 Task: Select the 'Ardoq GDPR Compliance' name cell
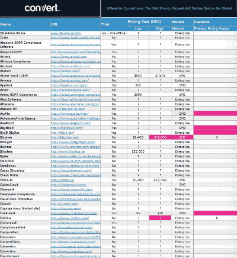point(25,95)
